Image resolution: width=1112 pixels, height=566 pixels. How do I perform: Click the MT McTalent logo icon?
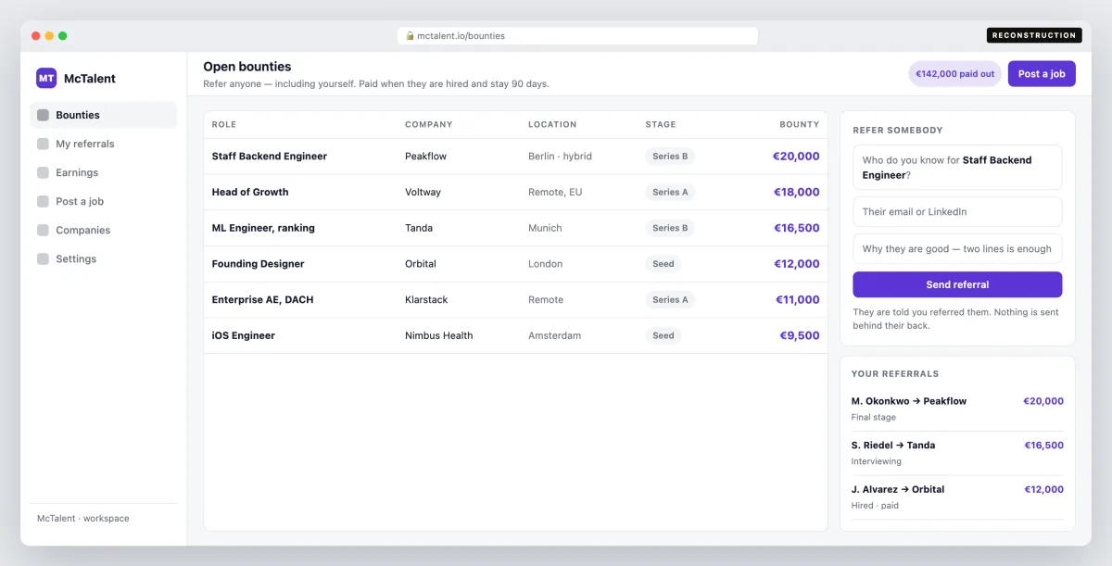coord(46,78)
